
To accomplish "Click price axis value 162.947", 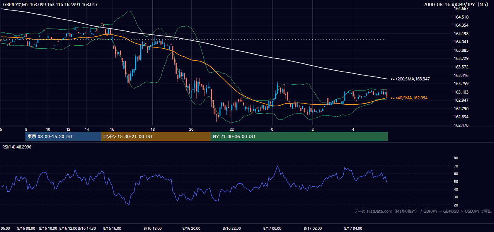I will click(461, 100).
